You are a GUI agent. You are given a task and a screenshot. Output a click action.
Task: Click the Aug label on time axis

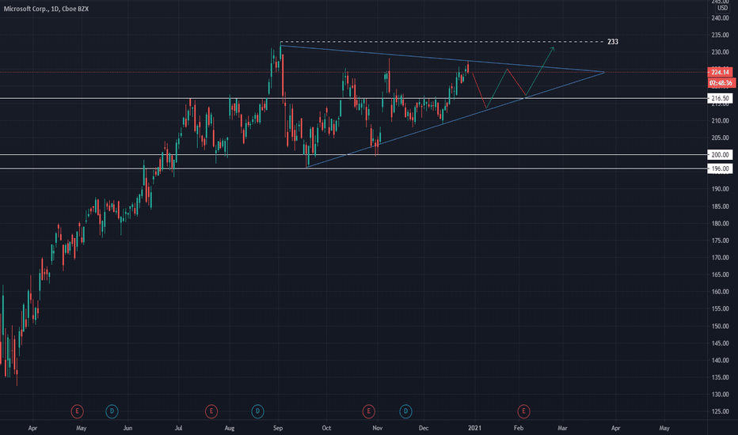[229, 428]
